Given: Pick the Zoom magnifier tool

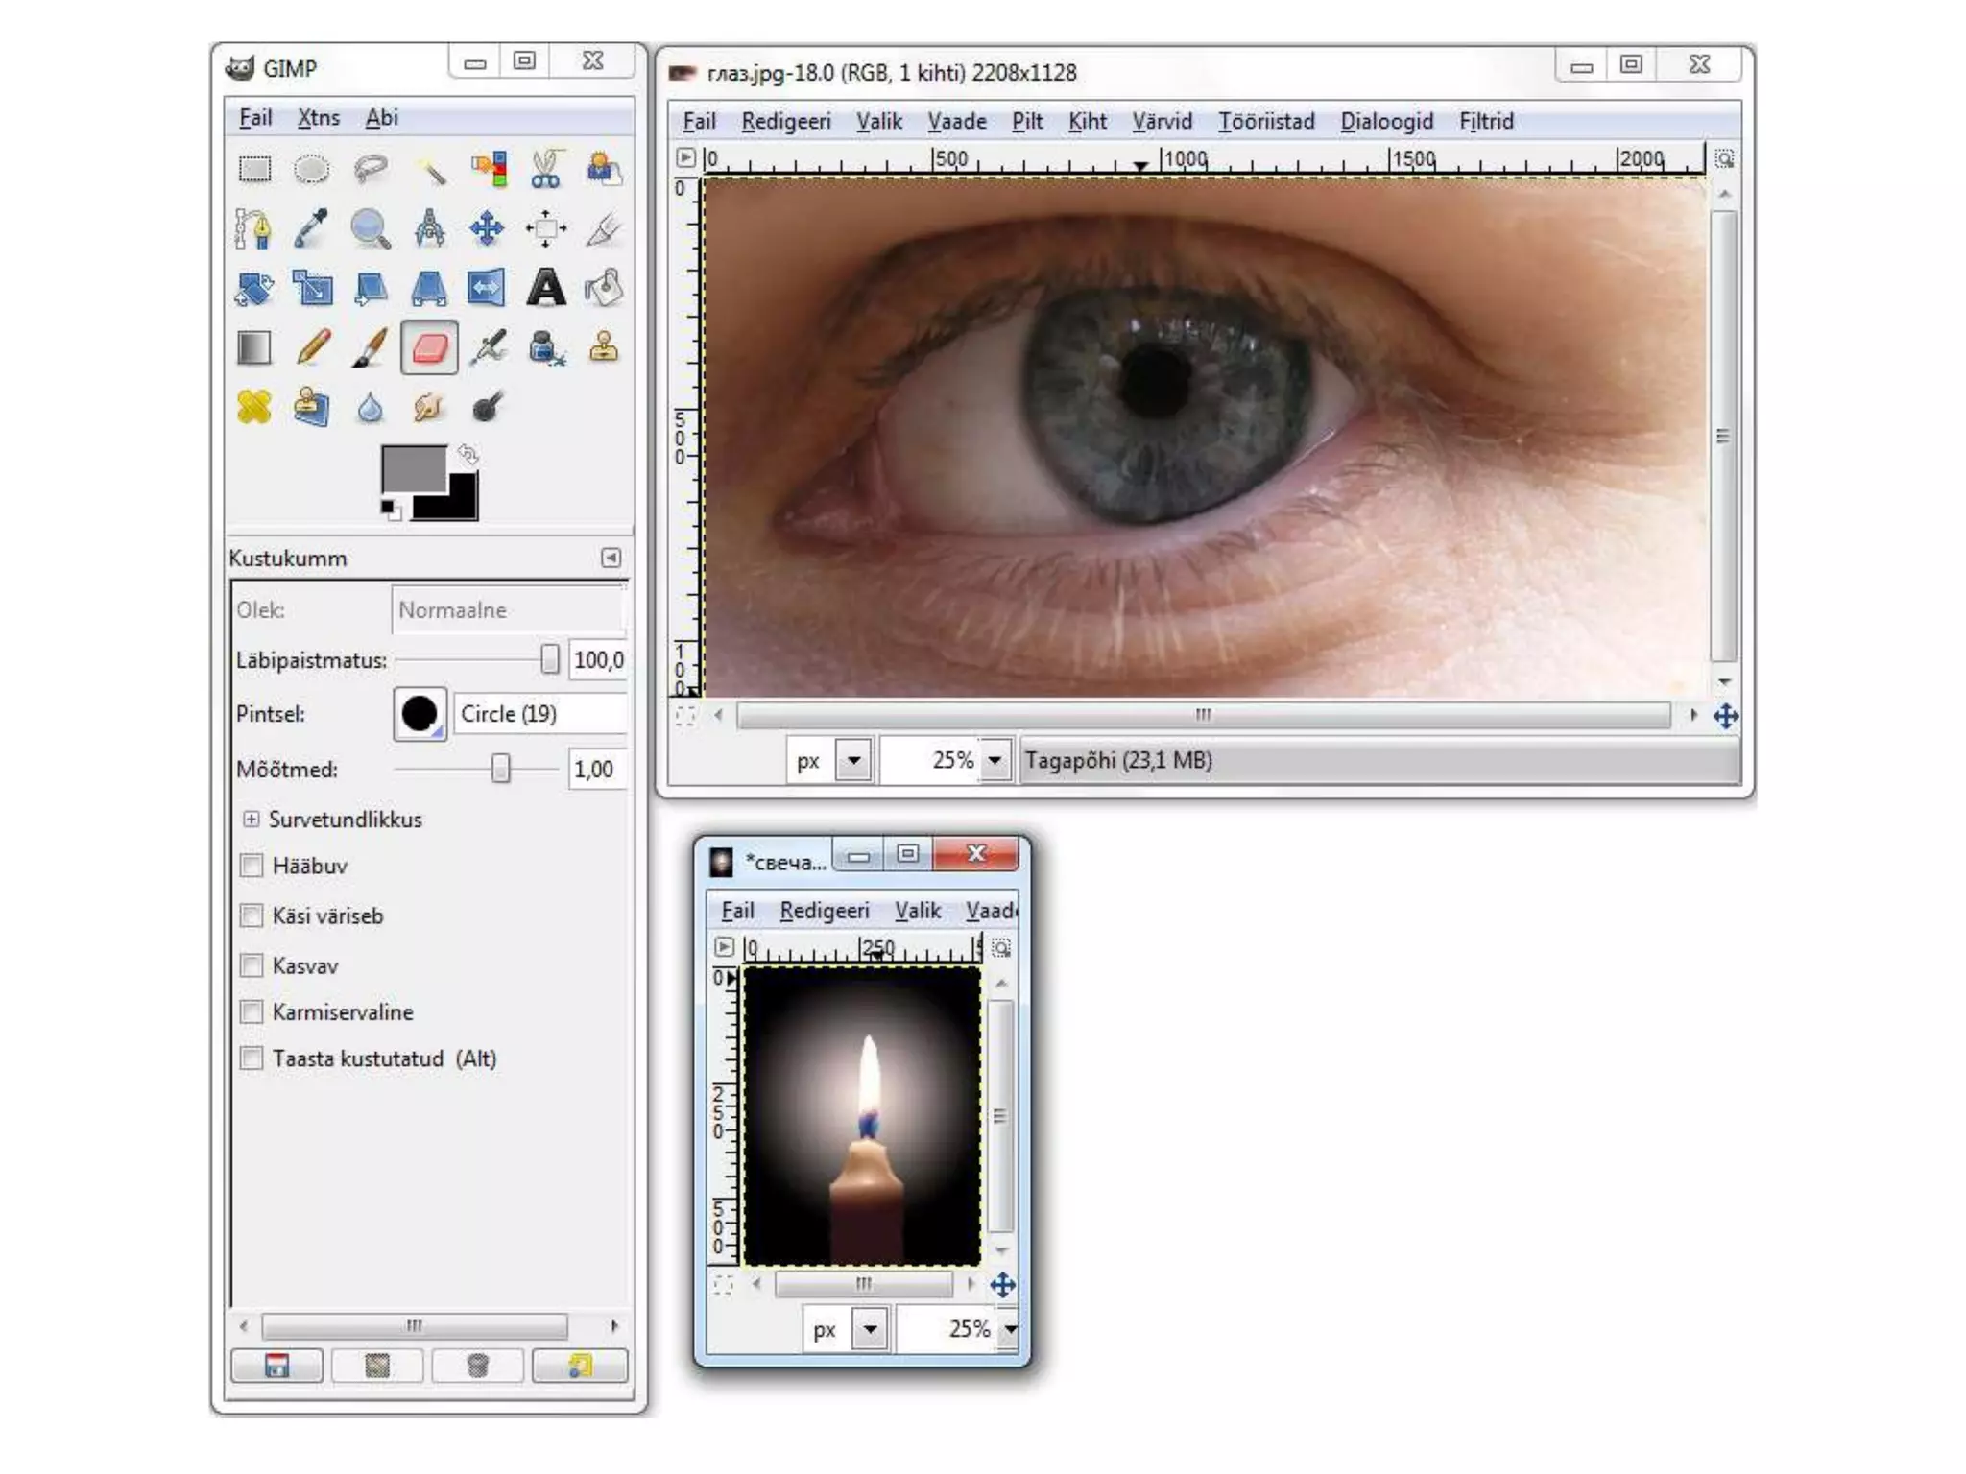Looking at the screenshot, I should click(370, 229).
